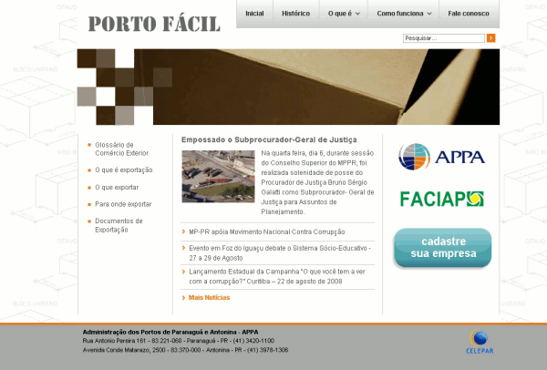The width and height of the screenshot is (547, 370).
Task: Click the orange search submit button
Action: click(x=490, y=38)
